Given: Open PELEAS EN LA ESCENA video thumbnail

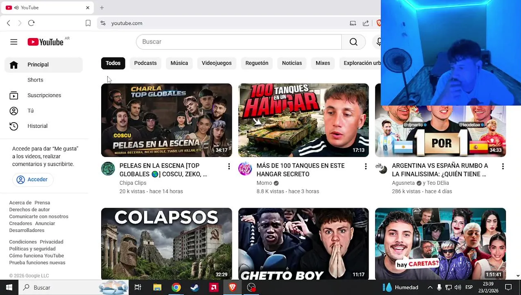Looking at the screenshot, I should coord(166,120).
